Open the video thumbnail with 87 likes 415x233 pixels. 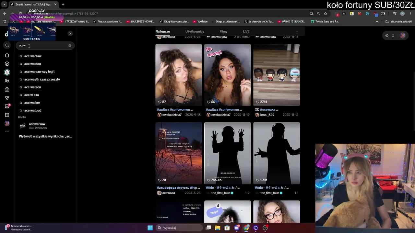pos(179,75)
